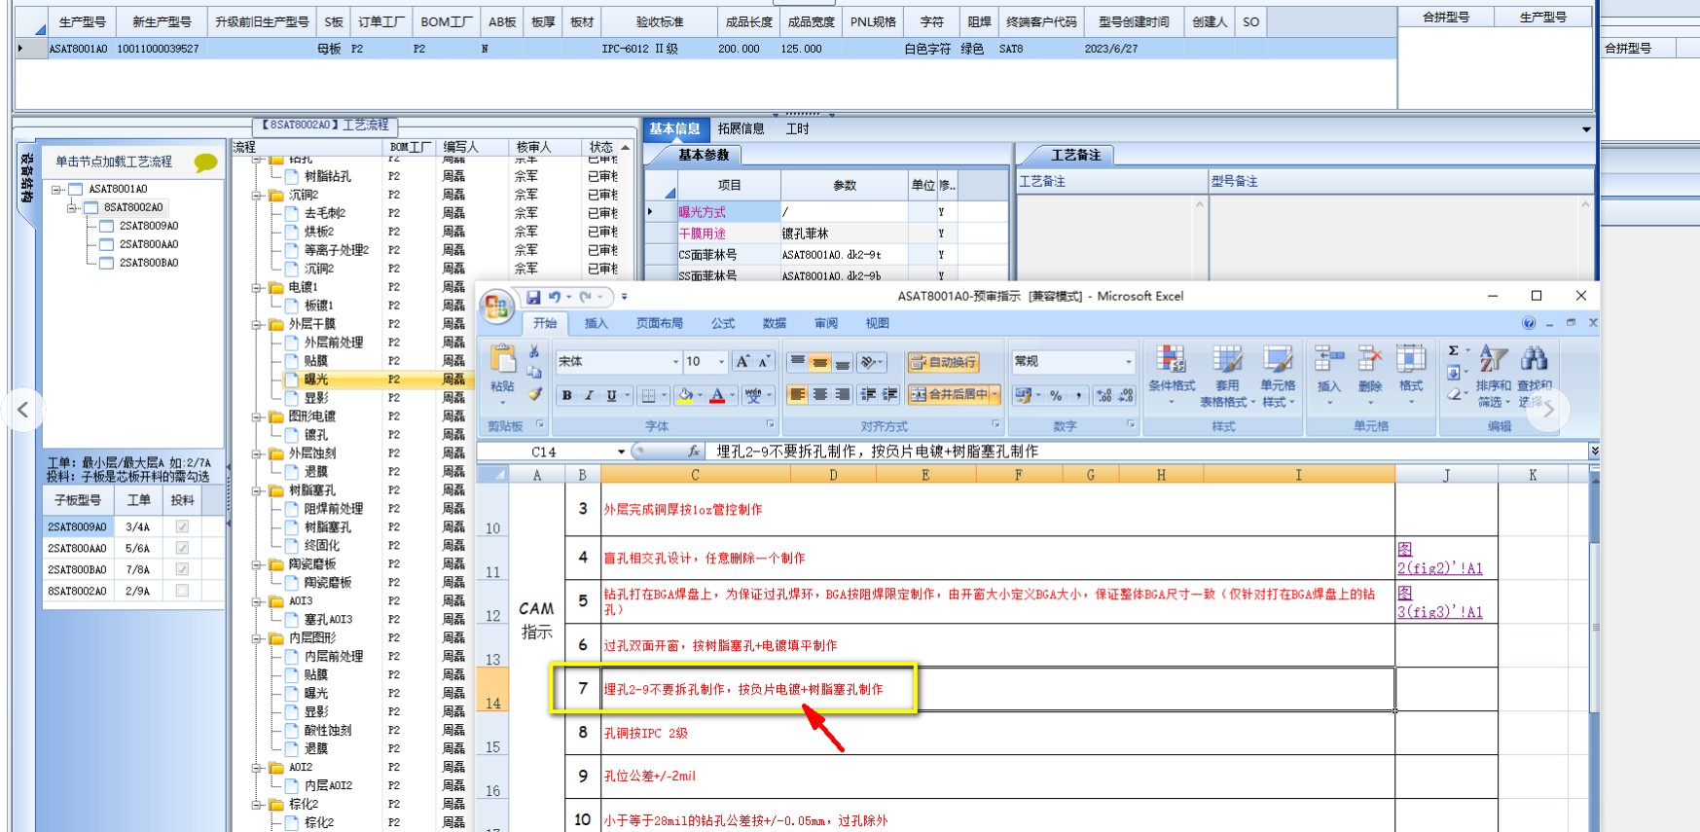Align cell content to top
Screen dimensions: 1700x832
tap(798, 362)
